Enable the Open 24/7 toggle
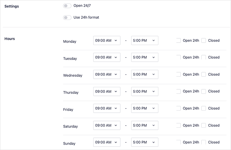Viewport: 231px width, 150px height. pyautogui.click(x=67, y=6)
